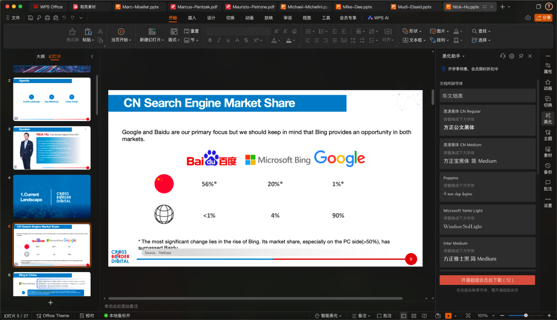Switch to the View (视图) ribbon tab
The height and width of the screenshot is (320, 557).
click(x=307, y=18)
